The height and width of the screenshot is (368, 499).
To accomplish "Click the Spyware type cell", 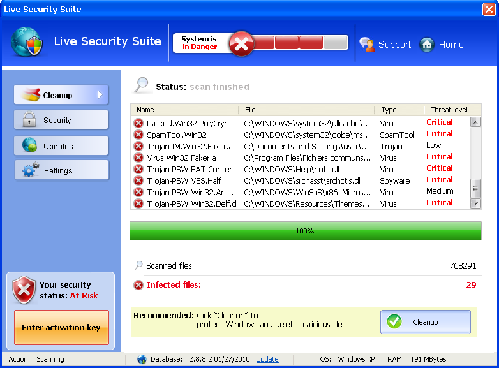I will tap(394, 181).
